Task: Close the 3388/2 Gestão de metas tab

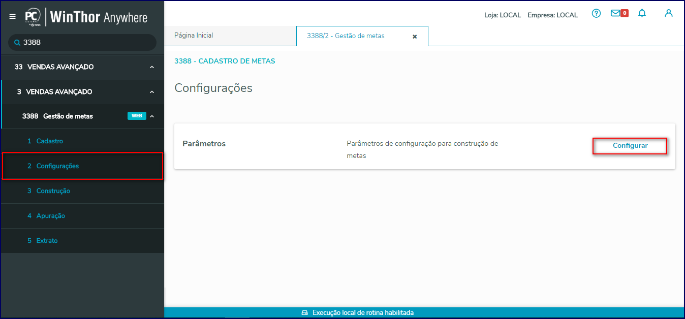Action: 415,37
